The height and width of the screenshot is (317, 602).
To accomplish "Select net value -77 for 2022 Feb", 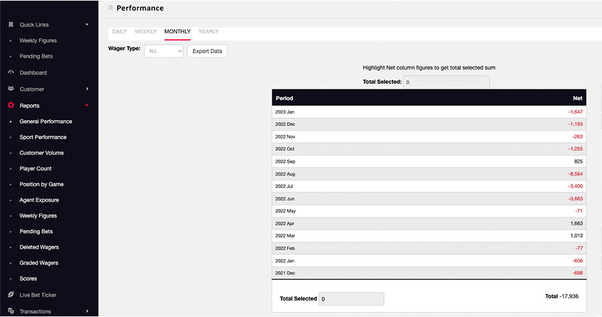I will (579, 248).
